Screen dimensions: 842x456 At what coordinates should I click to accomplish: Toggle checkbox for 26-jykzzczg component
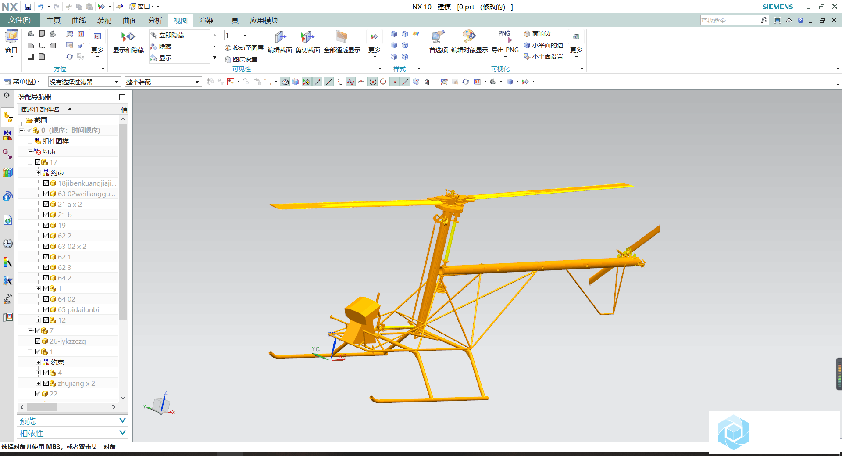click(38, 341)
